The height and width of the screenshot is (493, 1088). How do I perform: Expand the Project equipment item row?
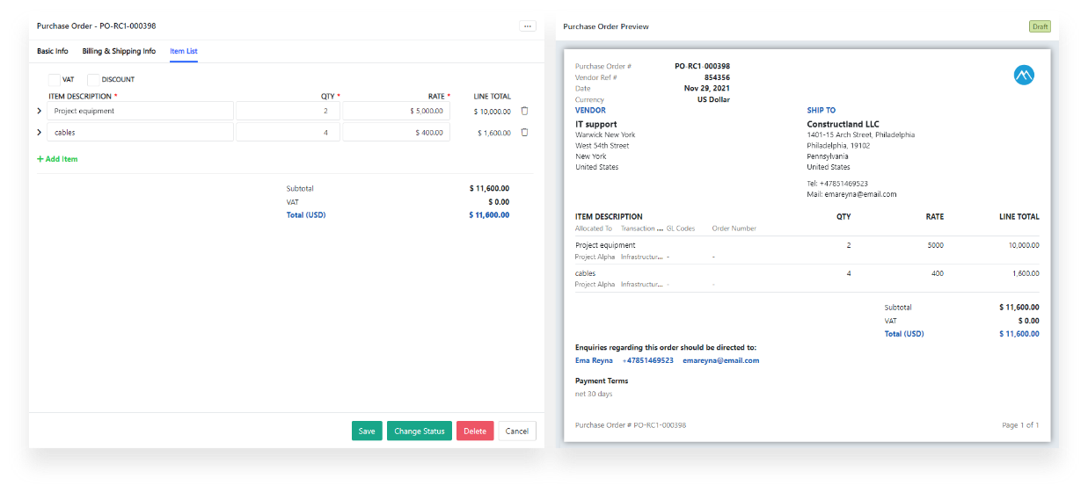pyautogui.click(x=39, y=111)
